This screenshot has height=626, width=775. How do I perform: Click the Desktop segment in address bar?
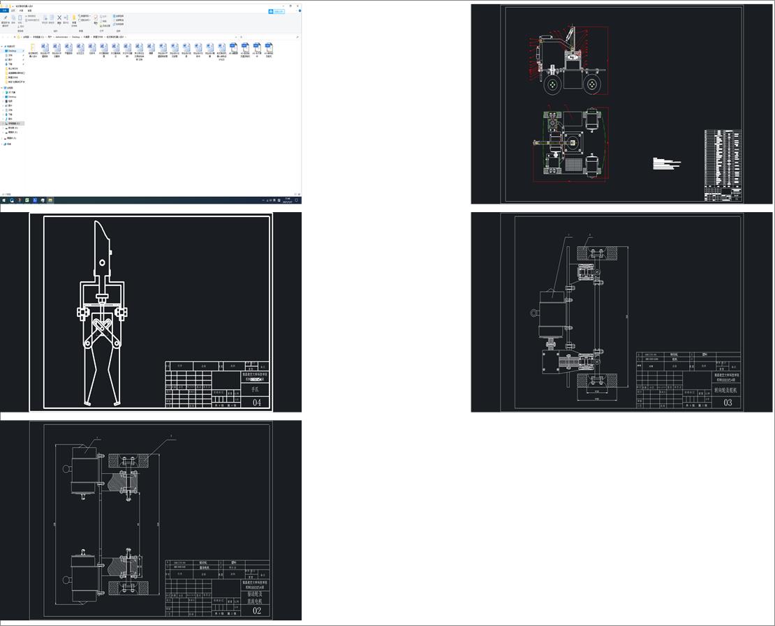pos(75,36)
